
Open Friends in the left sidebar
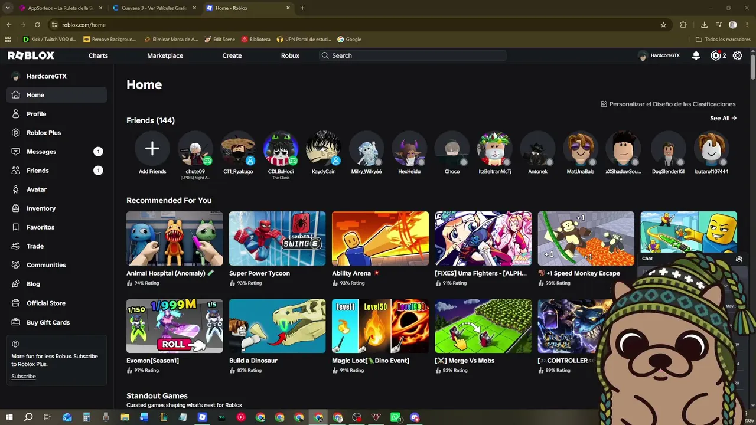57,171
